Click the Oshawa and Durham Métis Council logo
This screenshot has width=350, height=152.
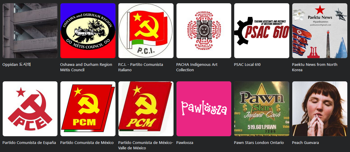(x=88, y=31)
